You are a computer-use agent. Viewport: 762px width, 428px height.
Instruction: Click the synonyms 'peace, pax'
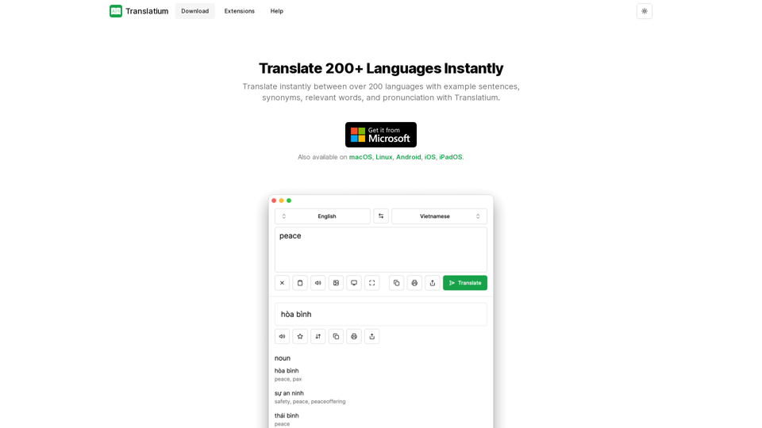287,379
